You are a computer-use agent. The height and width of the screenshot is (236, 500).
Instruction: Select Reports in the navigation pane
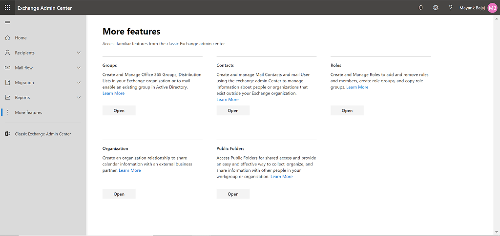click(x=22, y=97)
